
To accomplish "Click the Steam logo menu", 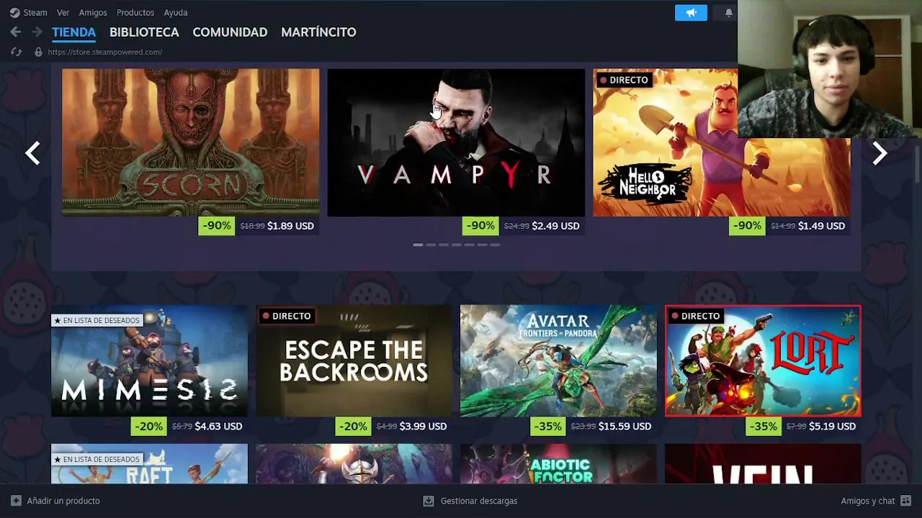I will point(28,12).
